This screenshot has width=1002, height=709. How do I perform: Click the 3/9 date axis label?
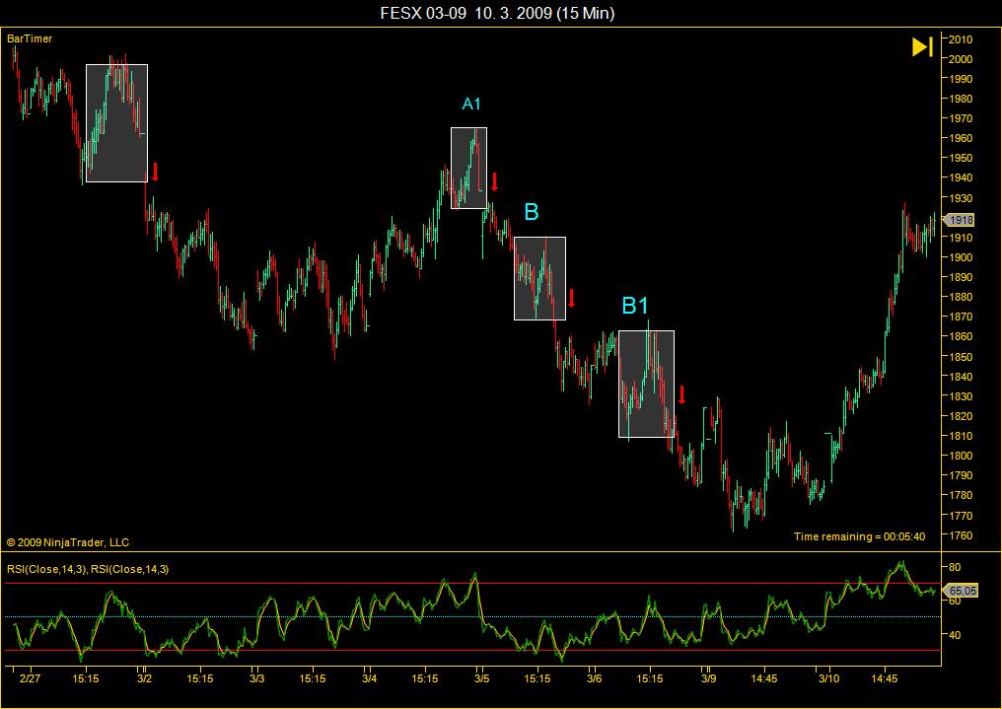(x=708, y=678)
